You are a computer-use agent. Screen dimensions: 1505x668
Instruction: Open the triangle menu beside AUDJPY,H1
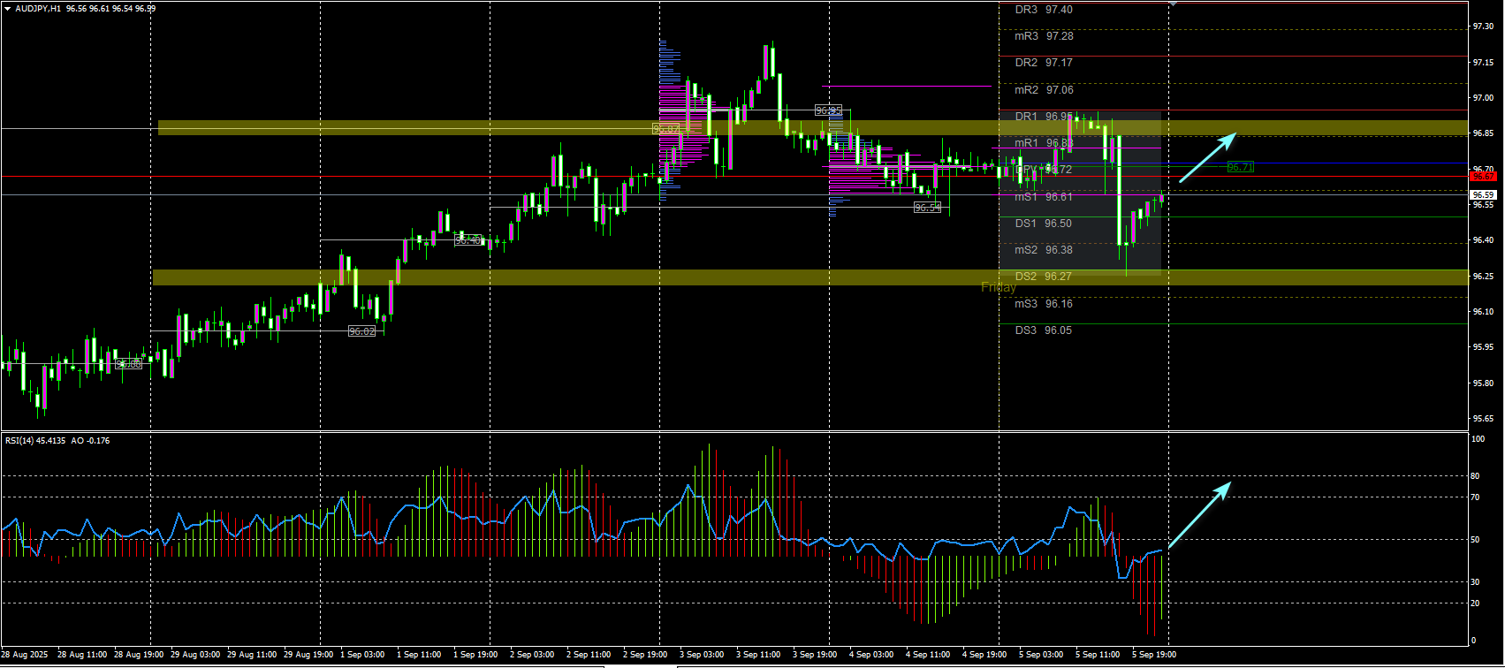click(x=8, y=9)
